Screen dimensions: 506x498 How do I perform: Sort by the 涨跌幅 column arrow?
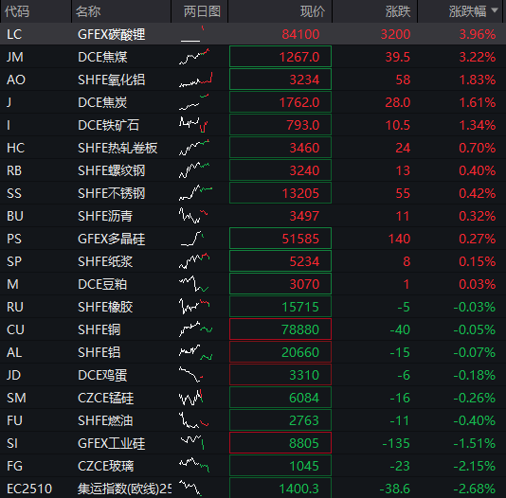pyautogui.click(x=495, y=10)
